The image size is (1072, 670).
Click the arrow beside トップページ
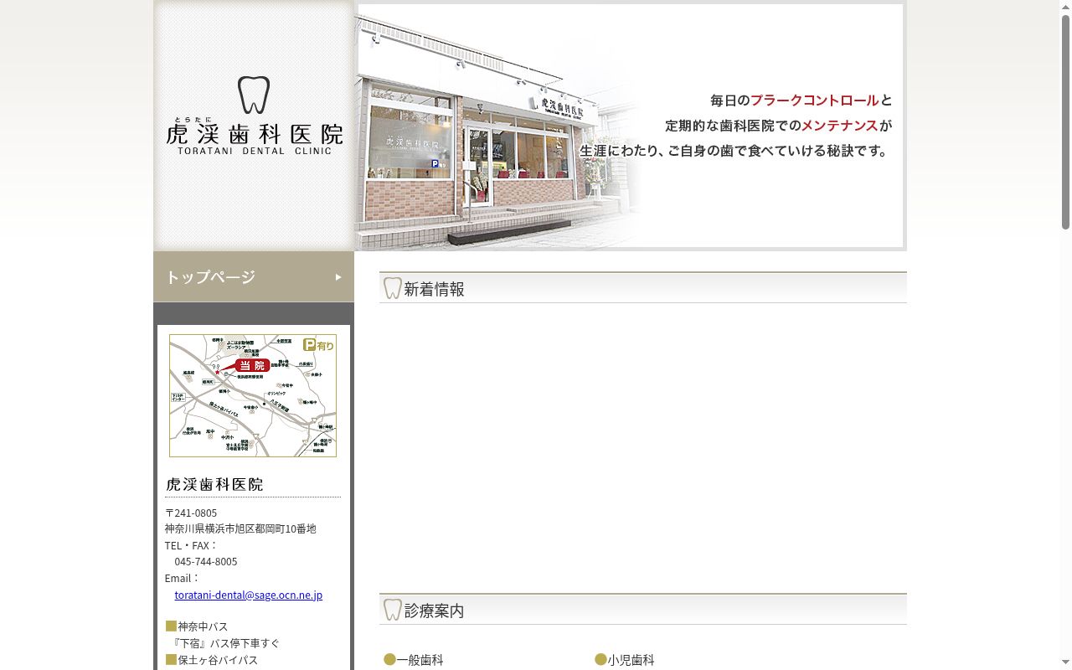(x=338, y=277)
